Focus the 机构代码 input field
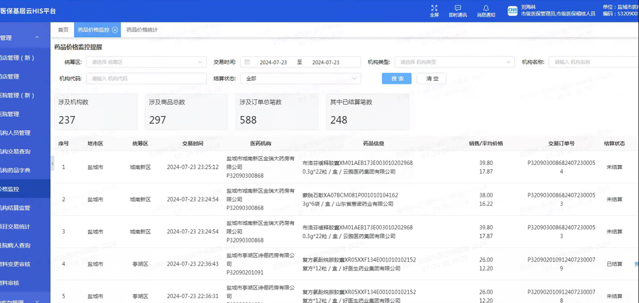Viewport: 639px width, 303px height. 146,78
